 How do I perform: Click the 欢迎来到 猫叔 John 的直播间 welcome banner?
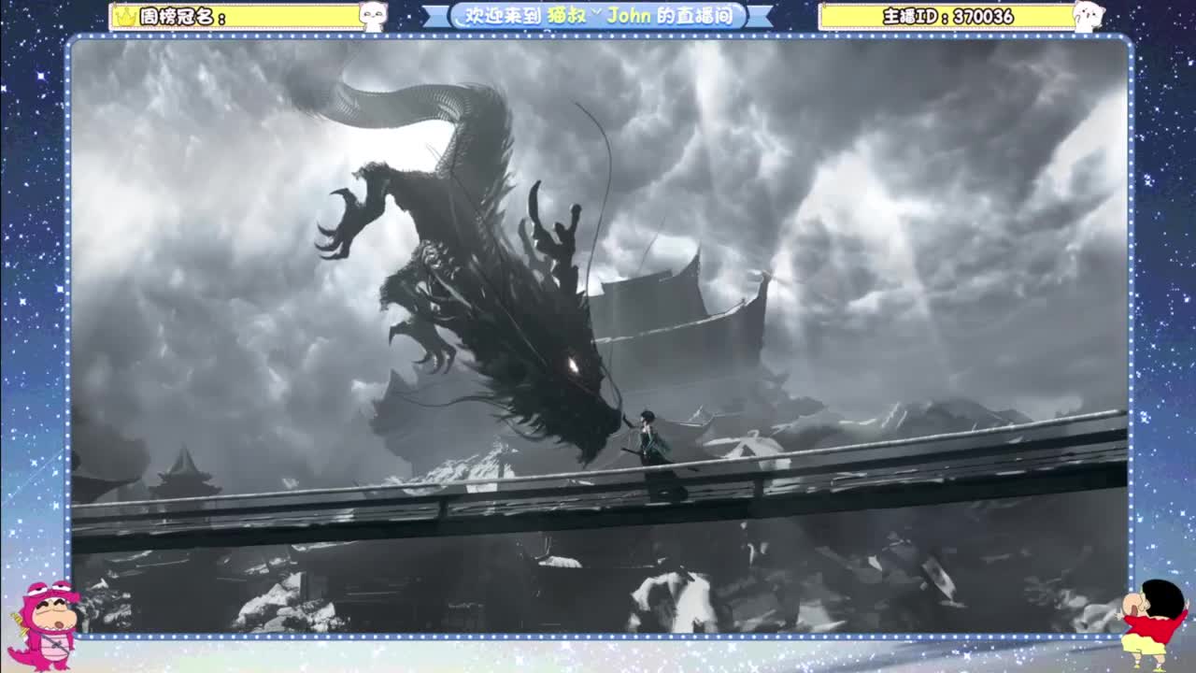[598, 16]
